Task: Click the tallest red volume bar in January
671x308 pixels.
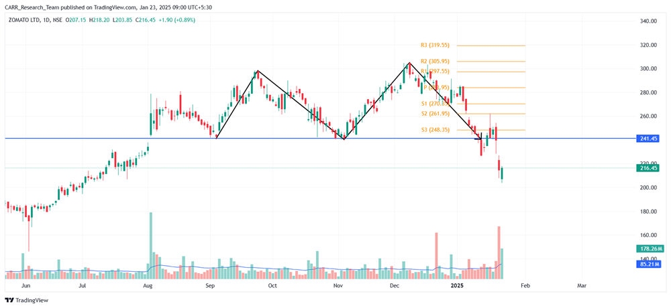Action: (499, 252)
